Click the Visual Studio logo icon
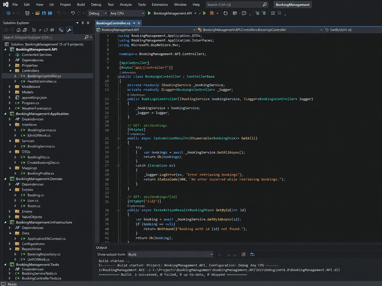 (x=6, y=4)
